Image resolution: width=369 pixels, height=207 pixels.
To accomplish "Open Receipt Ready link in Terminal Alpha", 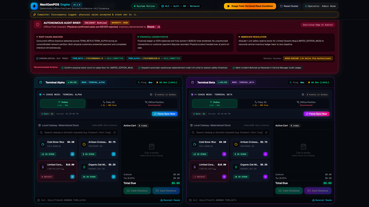I will pos(170,200).
